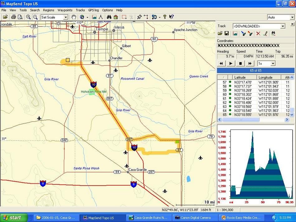The height and width of the screenshot is (222, 296).
Task: Open the Set Scale dropdown
Action: coord(65,17)
